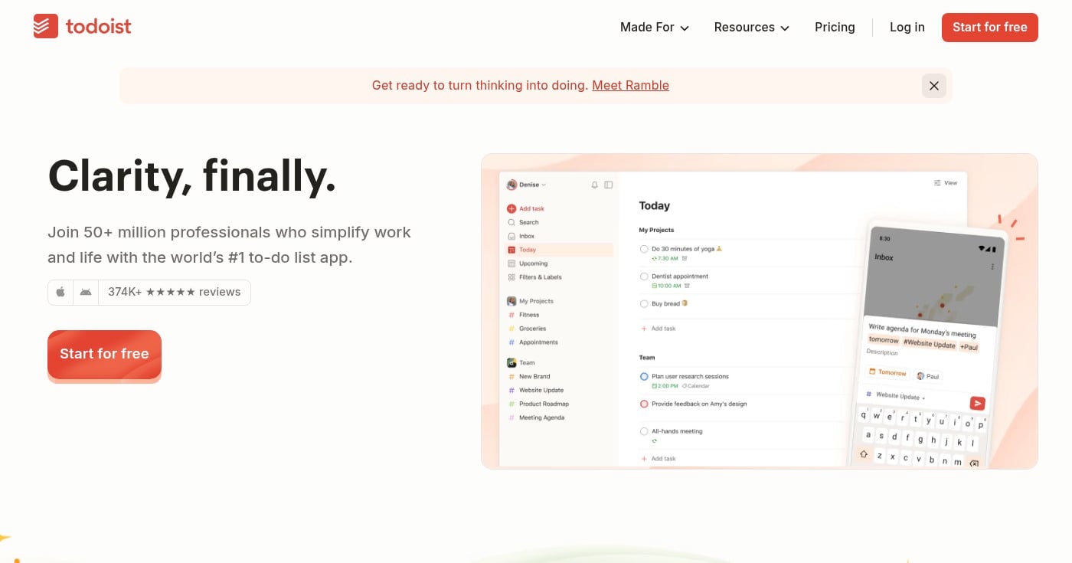Click the Tomorrow date chip on phone
Image resolution: width=1072 pixels, height=563 pixels.
tap(887, 372)
